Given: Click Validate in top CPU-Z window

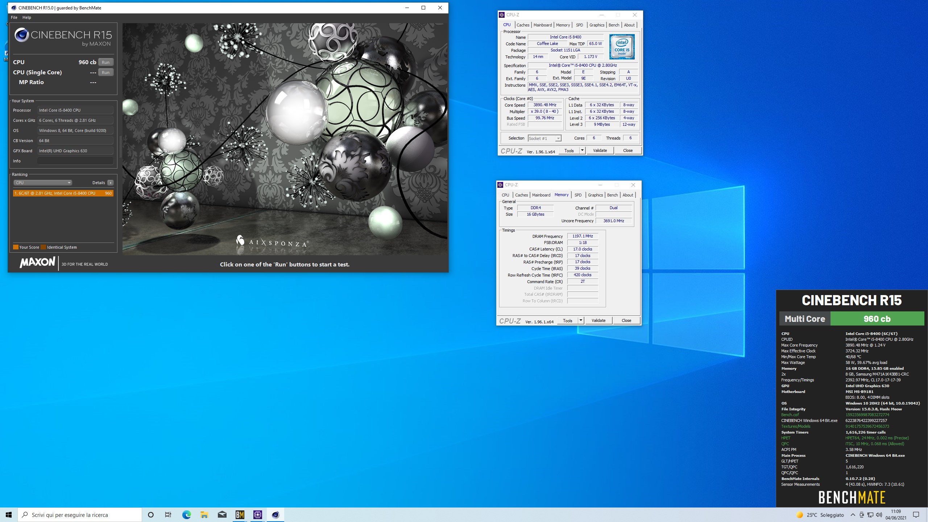Looking at the screenshot, I should coord(600,150).
